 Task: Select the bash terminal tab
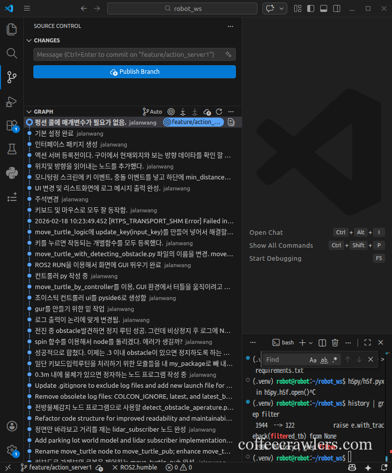pyautogui.click(x=283, y=343)
